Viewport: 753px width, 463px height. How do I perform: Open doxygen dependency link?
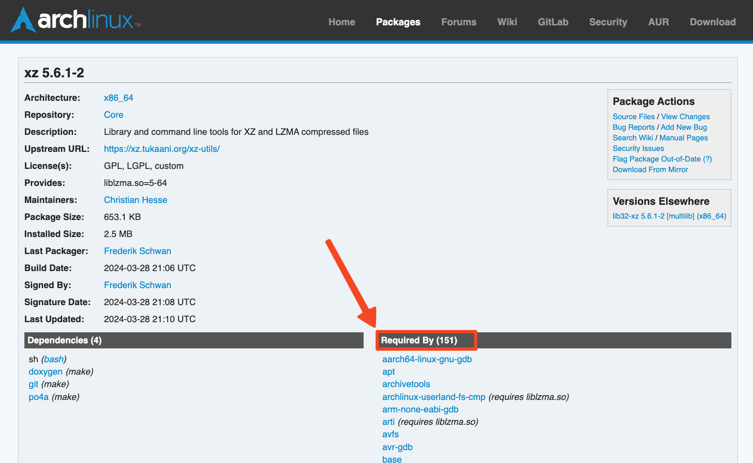tap(46, 372)
